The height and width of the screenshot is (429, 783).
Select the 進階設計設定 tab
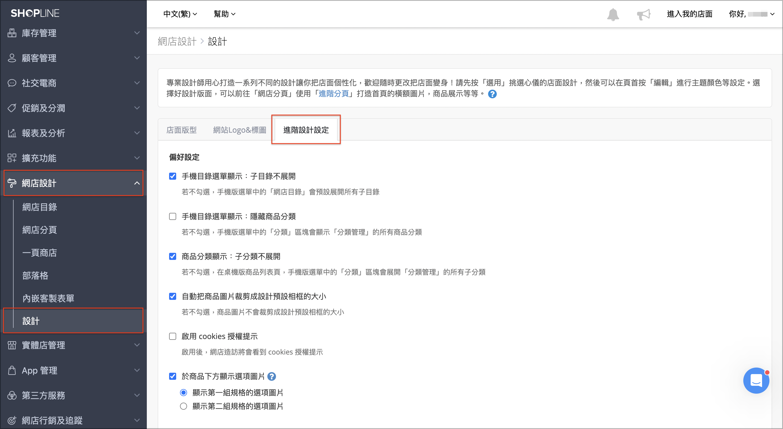(x=306, y=130)
